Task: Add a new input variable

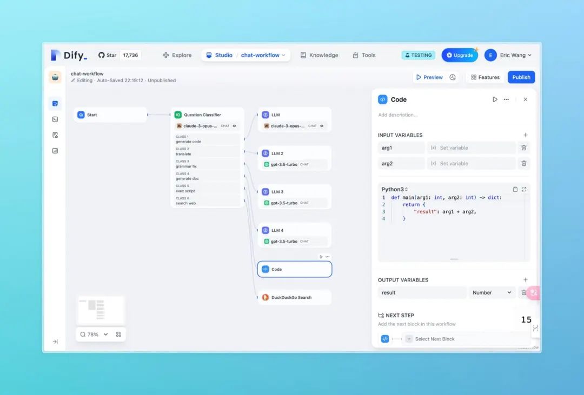Action: pos(525,135)
